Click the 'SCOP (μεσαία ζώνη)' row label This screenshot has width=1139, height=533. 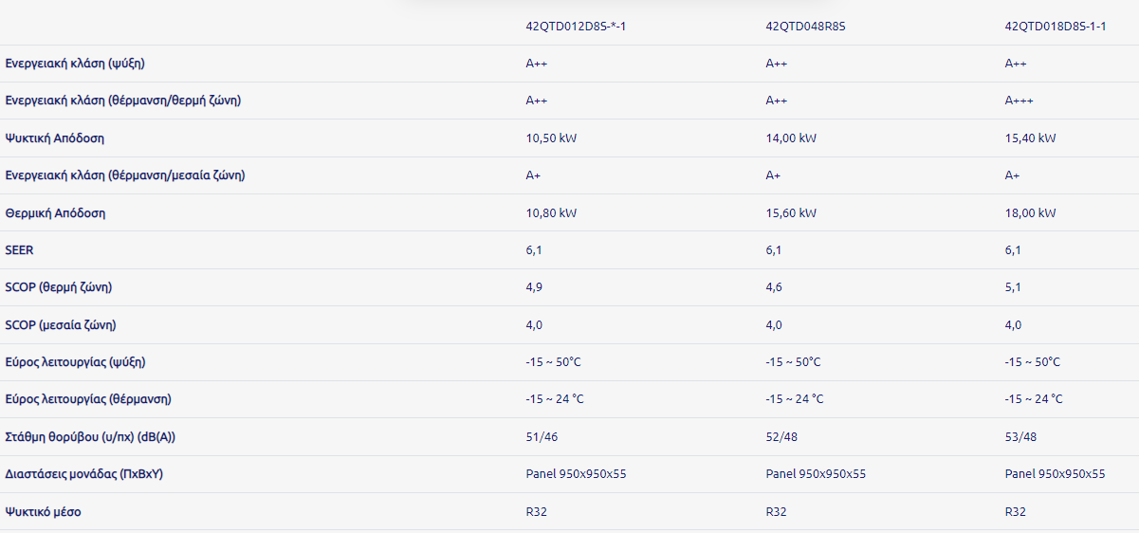[x=61, y=325]
